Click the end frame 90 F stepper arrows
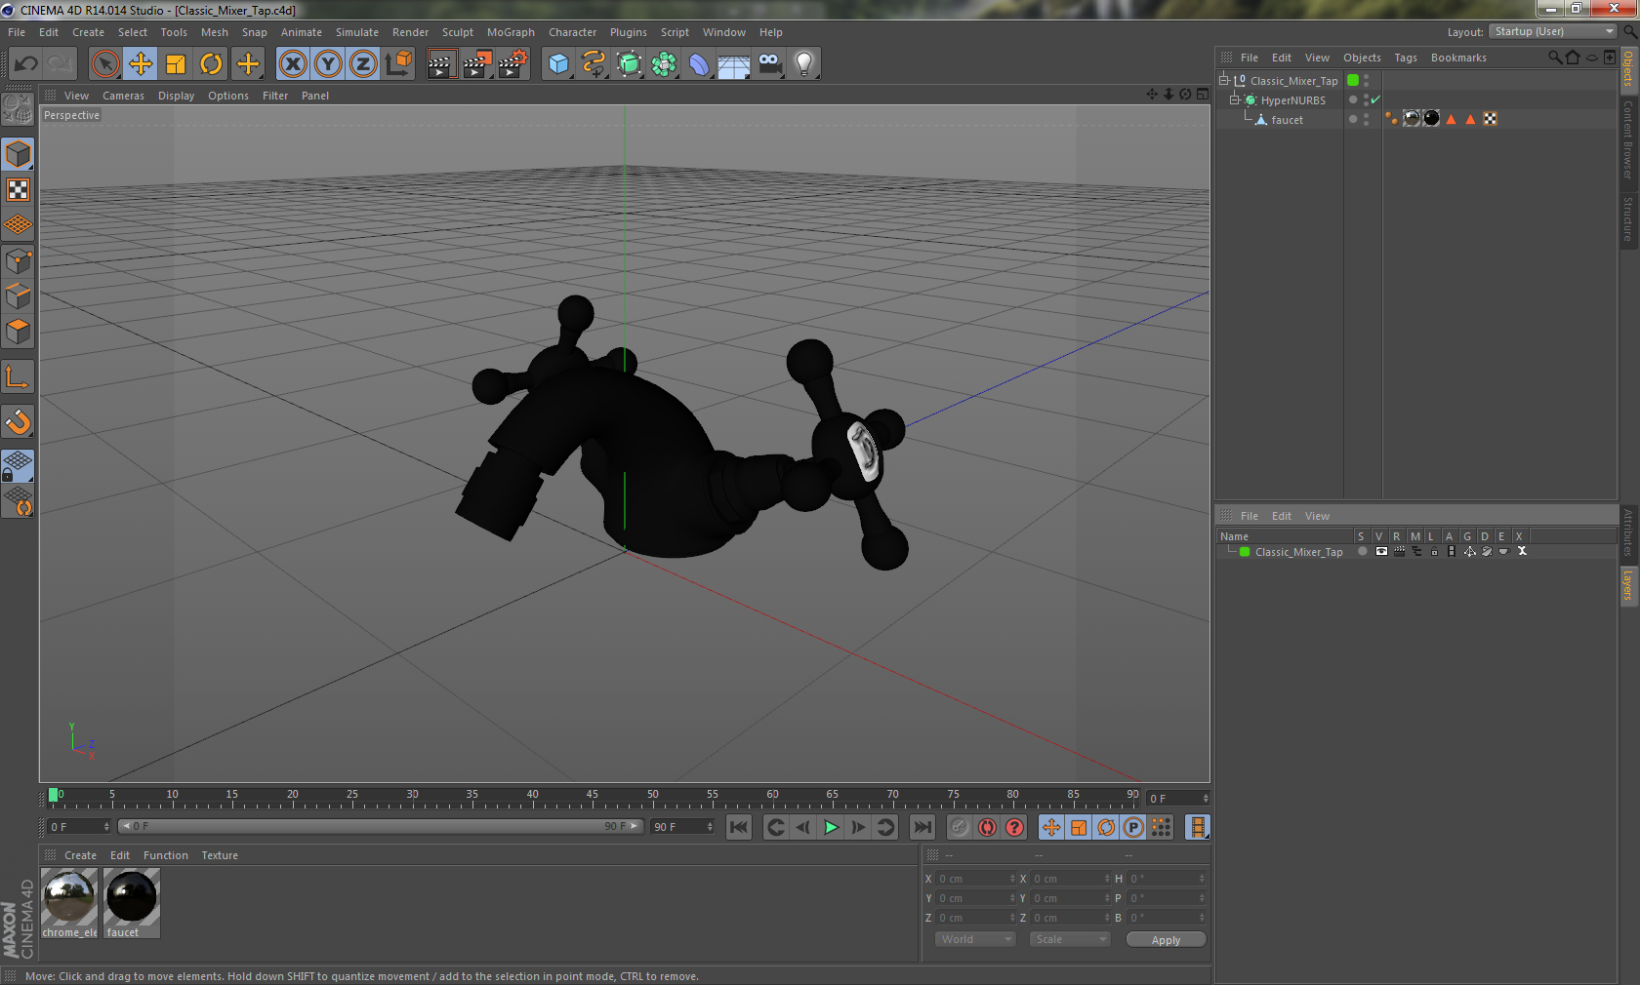The height and width of the screenshot is (985, 1640). pos(710,827)
